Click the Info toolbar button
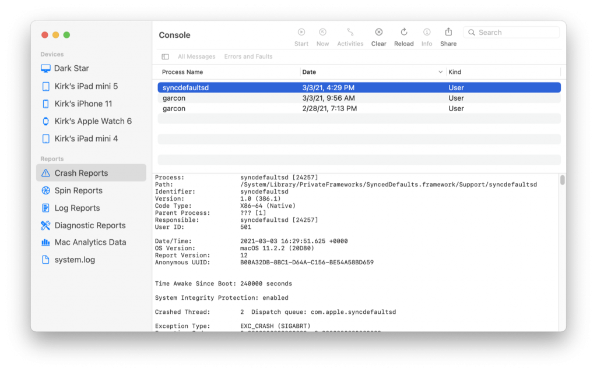This screenshot has width=597, height=372. tap(426, 36)
